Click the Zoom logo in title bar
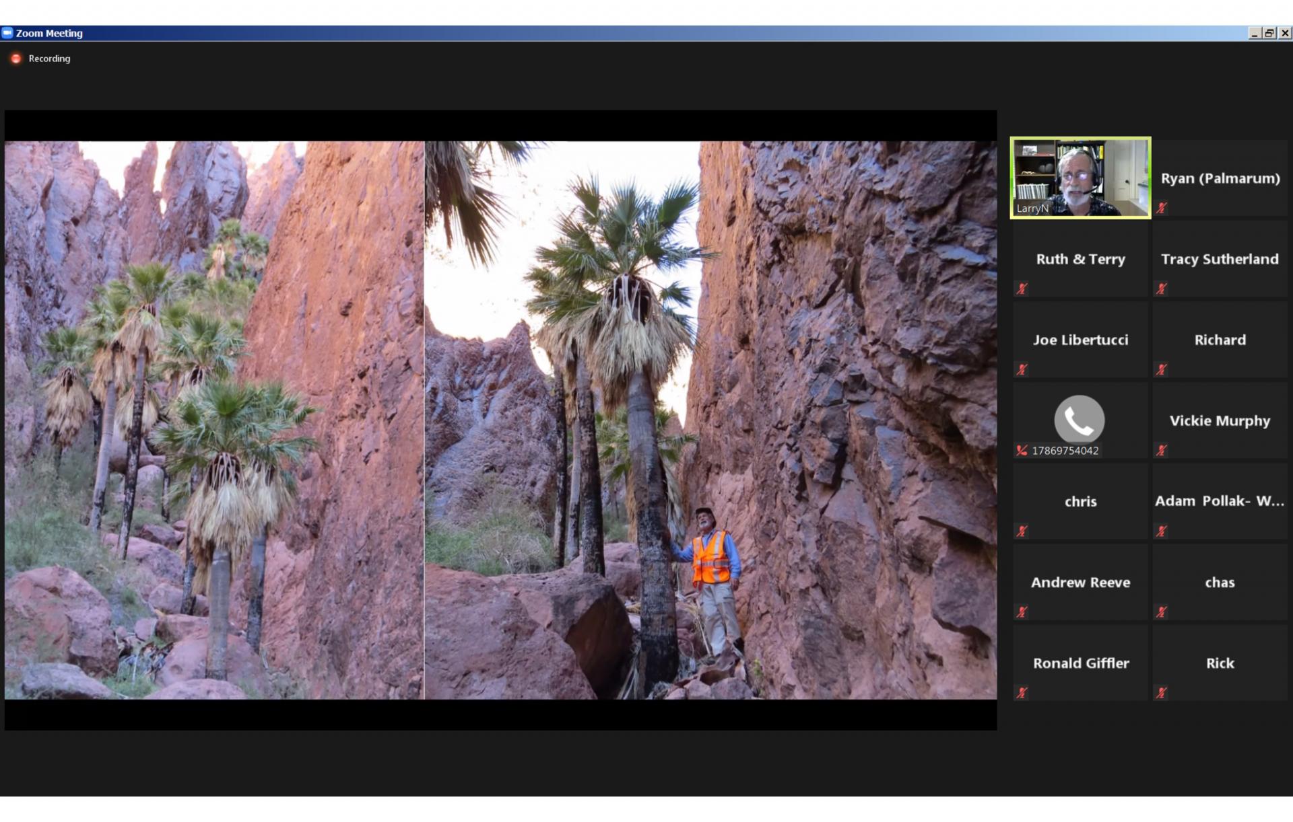The image size is (1293, 822). click(7, 33)
